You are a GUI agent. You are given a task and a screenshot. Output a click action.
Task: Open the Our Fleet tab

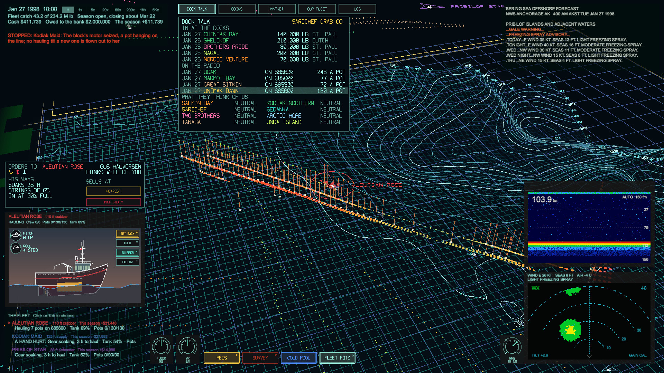tap(317, 9)
